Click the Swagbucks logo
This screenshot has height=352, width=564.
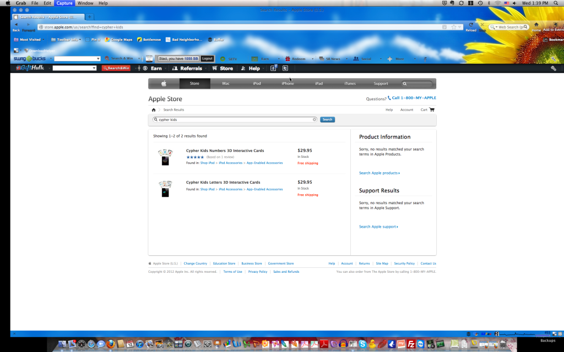pyautogui.click(x=30, y=58)
